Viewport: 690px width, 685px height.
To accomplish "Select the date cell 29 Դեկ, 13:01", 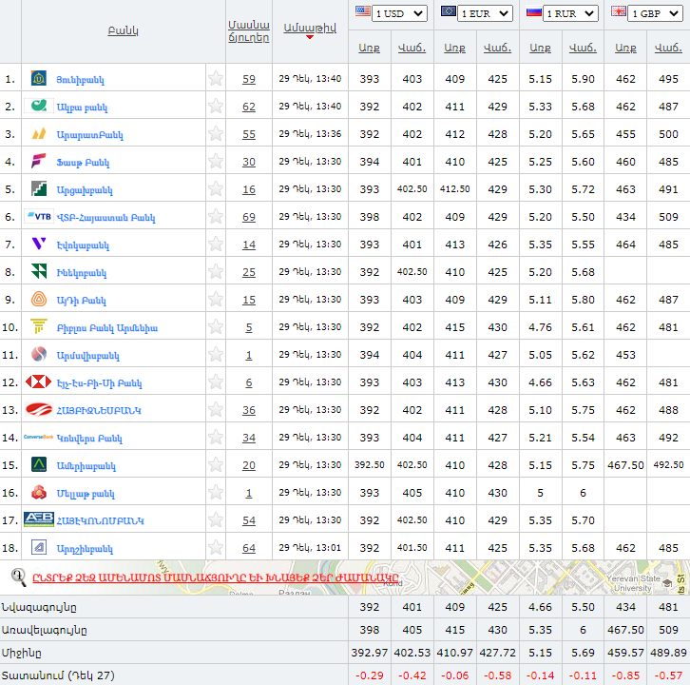I will tap(310, 548).
